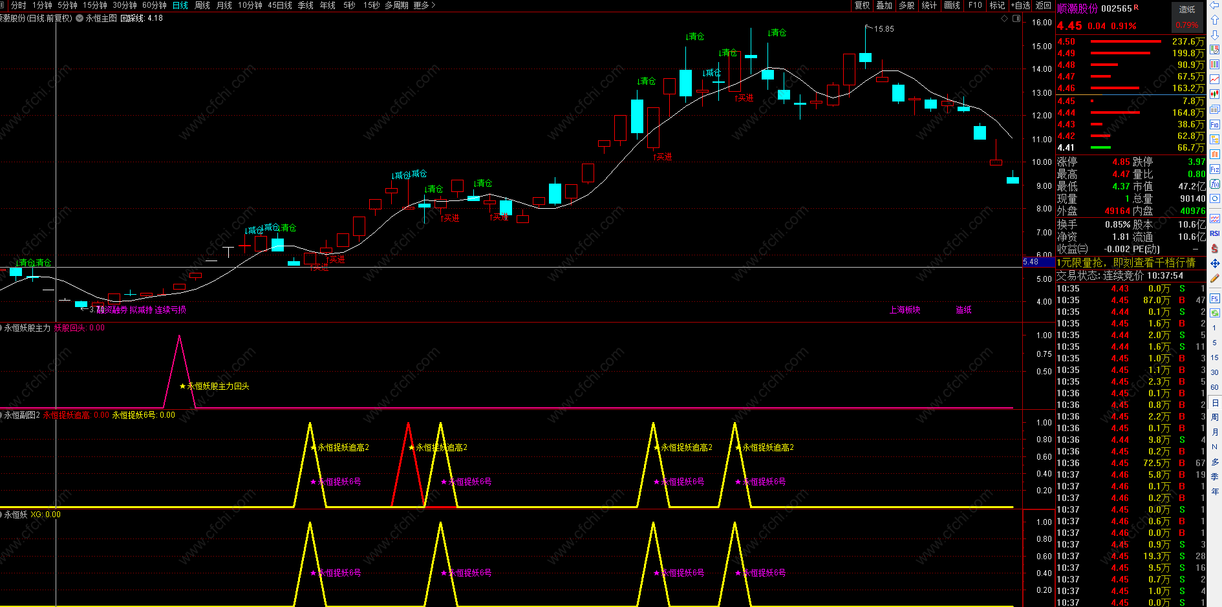1222x607 pixels.
Task: Open the intraday trend line icon in sidebar
Action: tap(1215, 80)
